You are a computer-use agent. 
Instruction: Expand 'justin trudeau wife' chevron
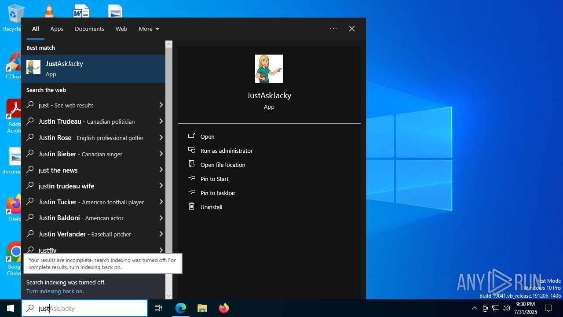coord(161,186)
